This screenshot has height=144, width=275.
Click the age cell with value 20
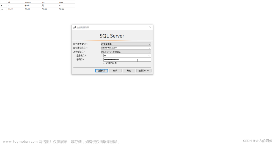67,5
